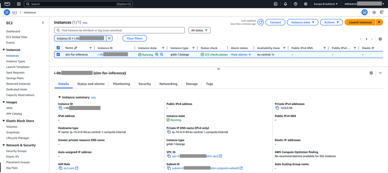The width and height of the screenshot is (388, 173).
Task: Deselect the slm-for-inference row checkbox
Action: (x=58, y=55)
